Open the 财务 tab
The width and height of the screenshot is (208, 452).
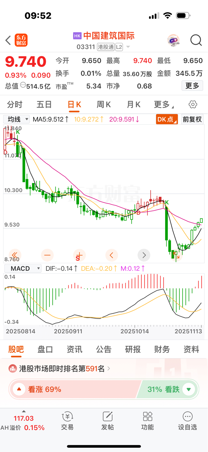[162, 349]
